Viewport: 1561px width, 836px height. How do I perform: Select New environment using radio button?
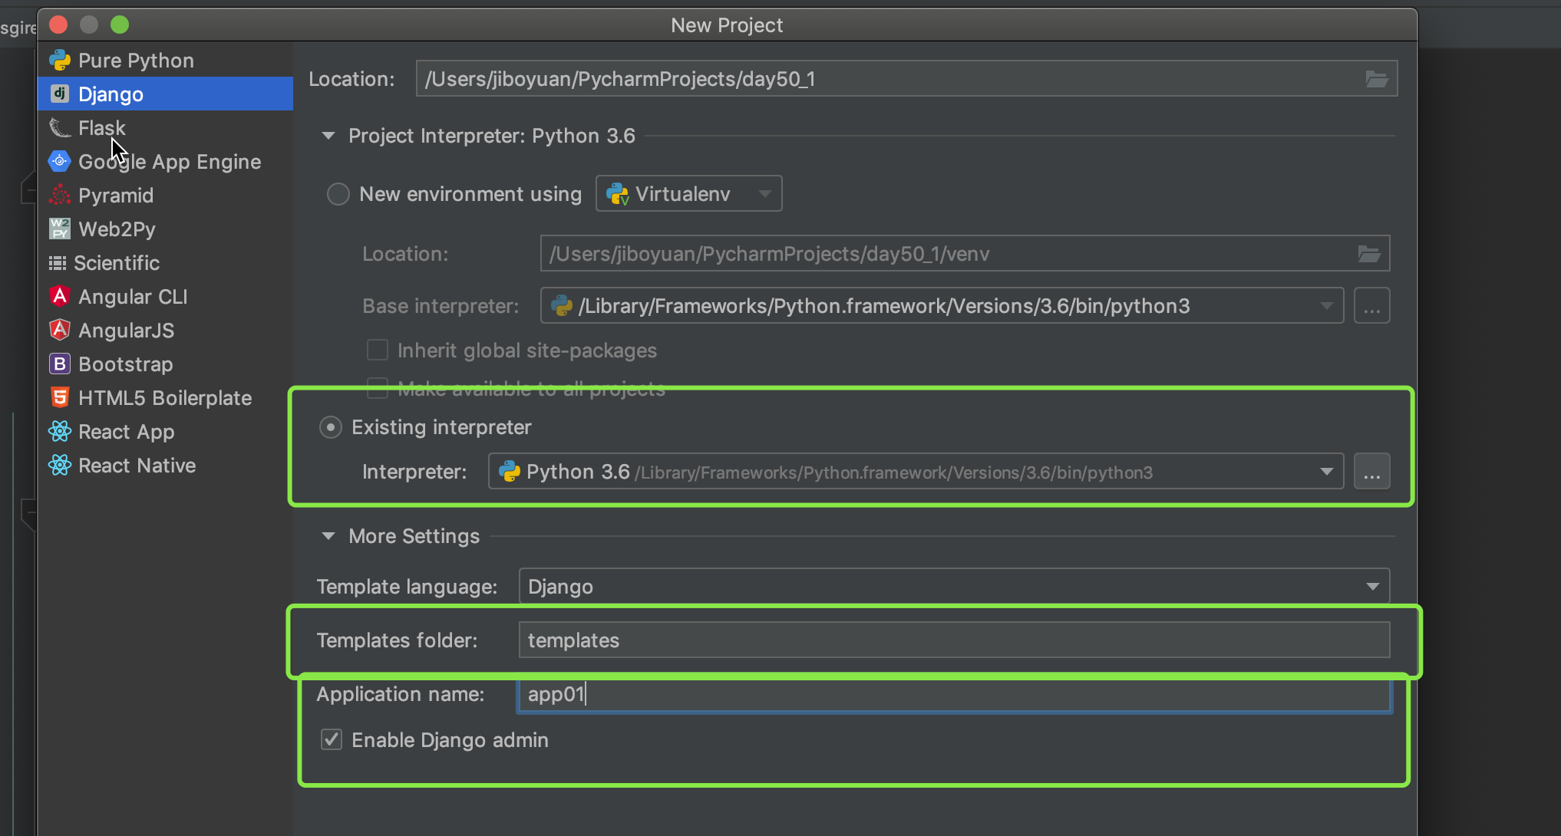pyautogui.click(x=338, y=194)
